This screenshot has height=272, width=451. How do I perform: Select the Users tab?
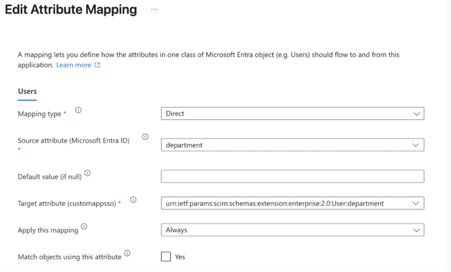tap(28, 92)
